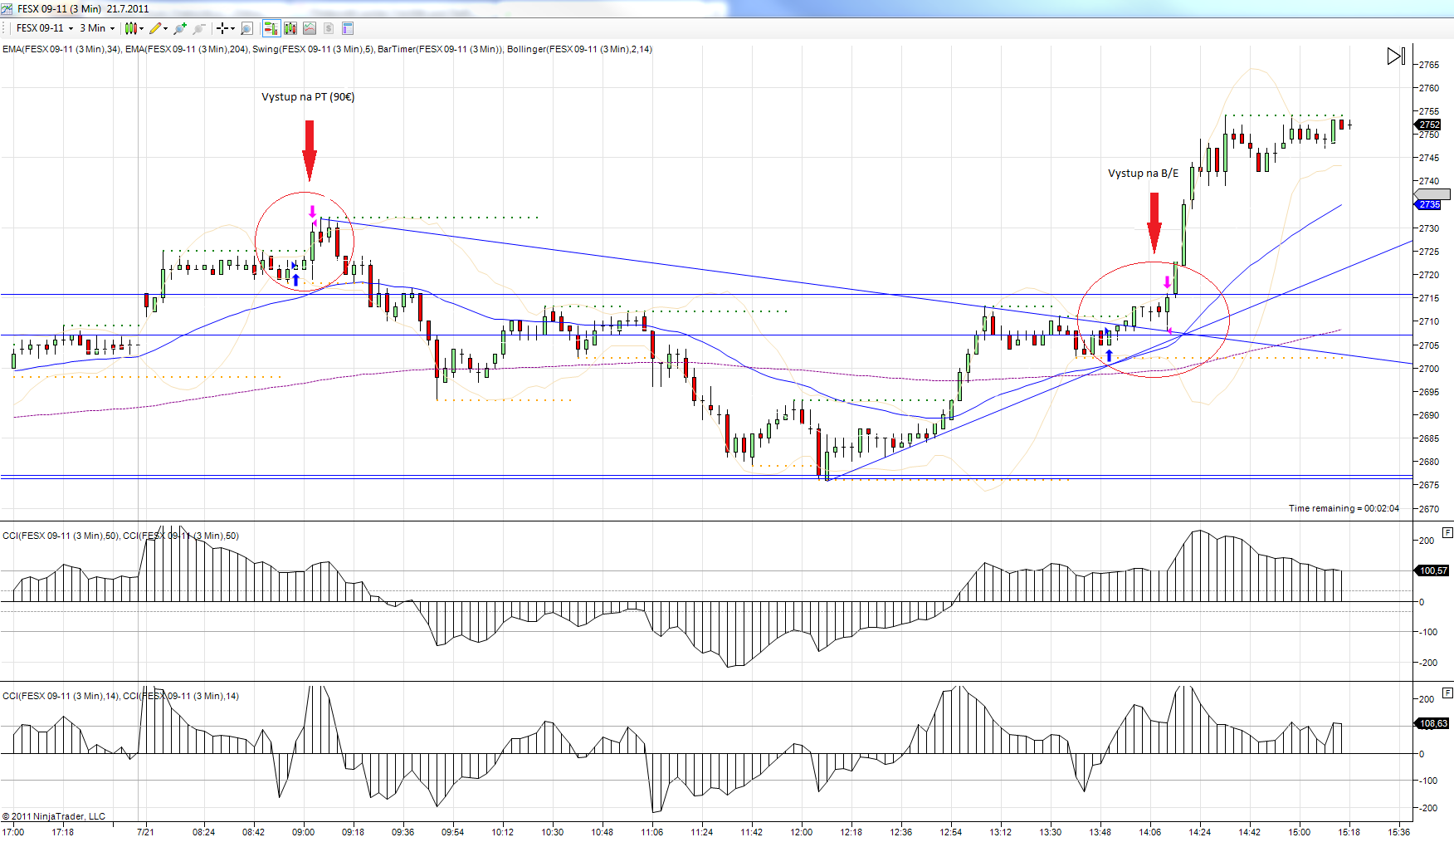
Task: Jump to the most recent bar arrow
Action: (1396, 56)
